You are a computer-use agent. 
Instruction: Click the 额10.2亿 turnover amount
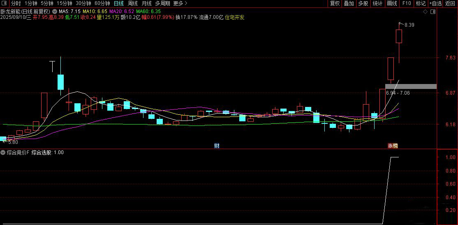coord(131,17)
